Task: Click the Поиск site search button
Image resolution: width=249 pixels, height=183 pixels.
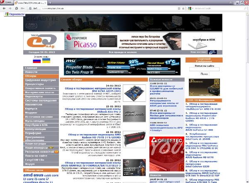Action: (204, 74)
